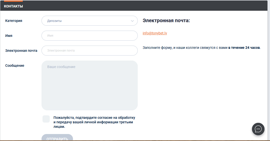The height and width of the screenshot is (141, 270).
Task: Click the chevron arrow in the Категория field
Action: coord(132,21)
